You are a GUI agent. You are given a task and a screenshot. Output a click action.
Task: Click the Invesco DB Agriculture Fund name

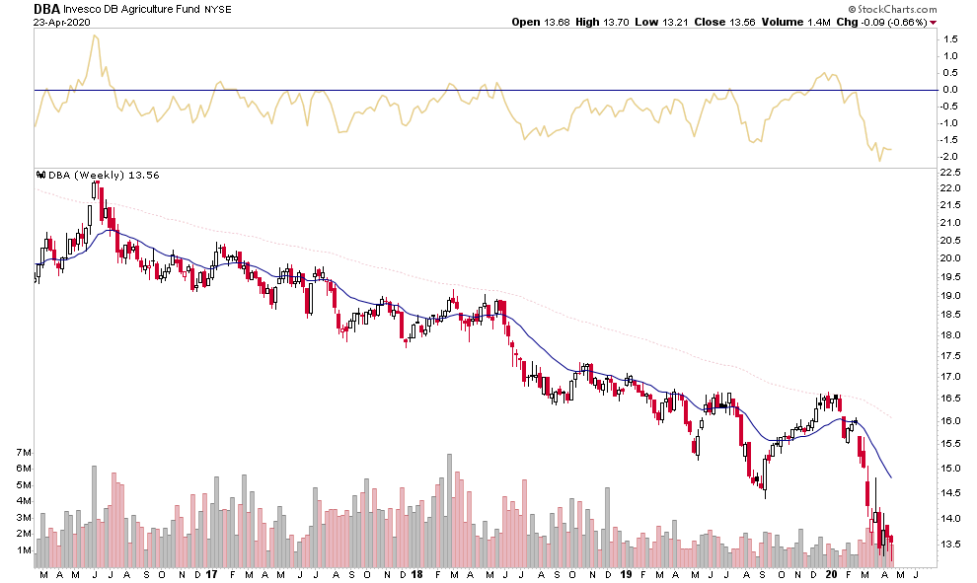pyautogui.click(x=131, y=9)
